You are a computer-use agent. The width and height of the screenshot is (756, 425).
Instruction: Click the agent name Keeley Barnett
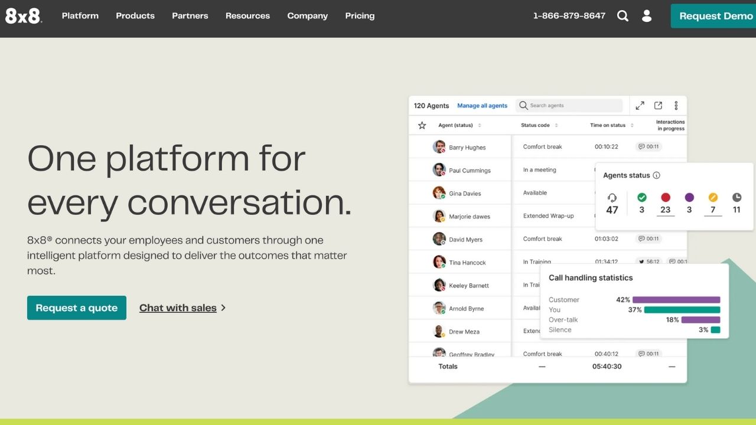(x=469, y=286)
